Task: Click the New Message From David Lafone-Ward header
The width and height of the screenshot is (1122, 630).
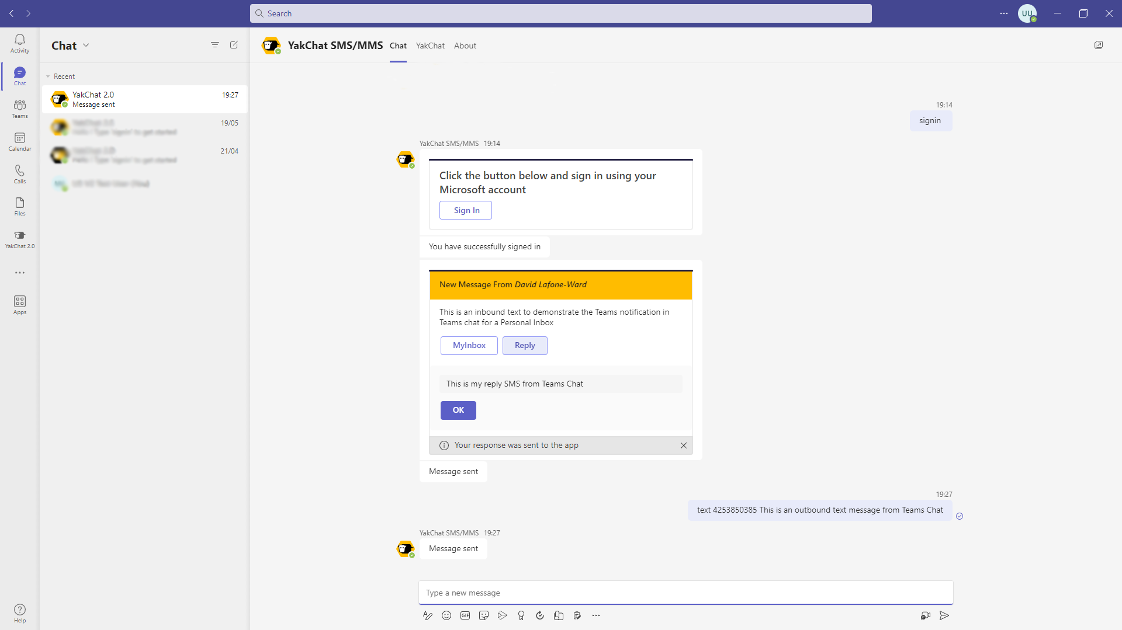Action: point(561,285)
